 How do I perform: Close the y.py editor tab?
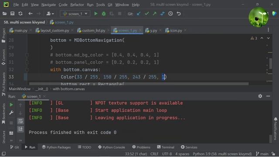(x=160, y=31)
